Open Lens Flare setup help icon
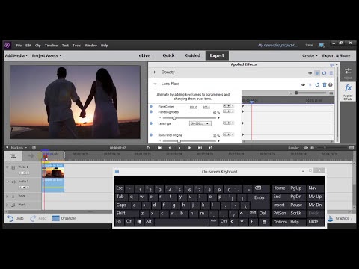 pos(331,85)
